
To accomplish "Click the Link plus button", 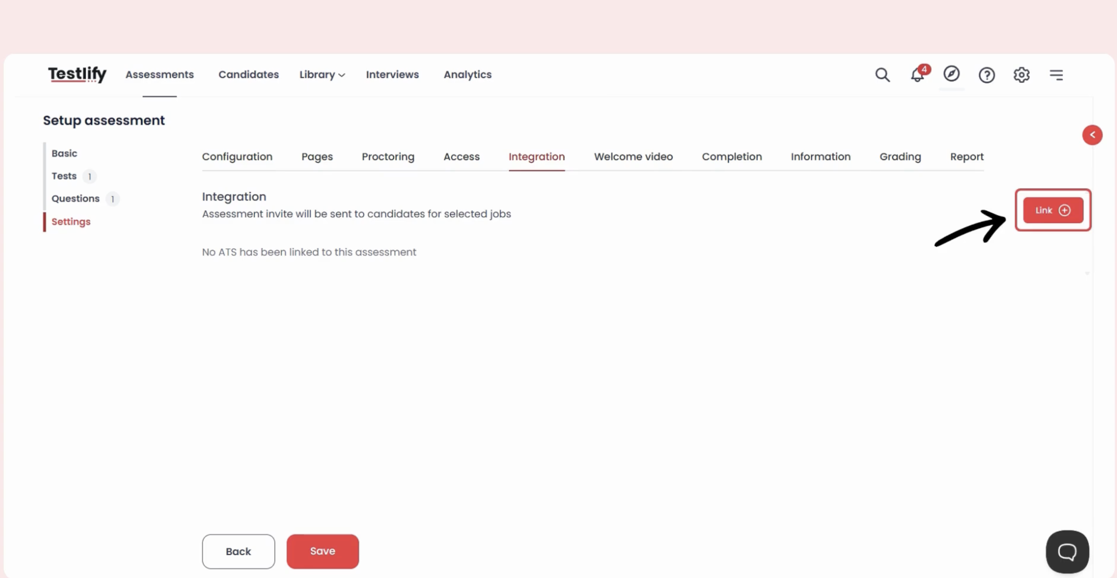I will 1053,210.
